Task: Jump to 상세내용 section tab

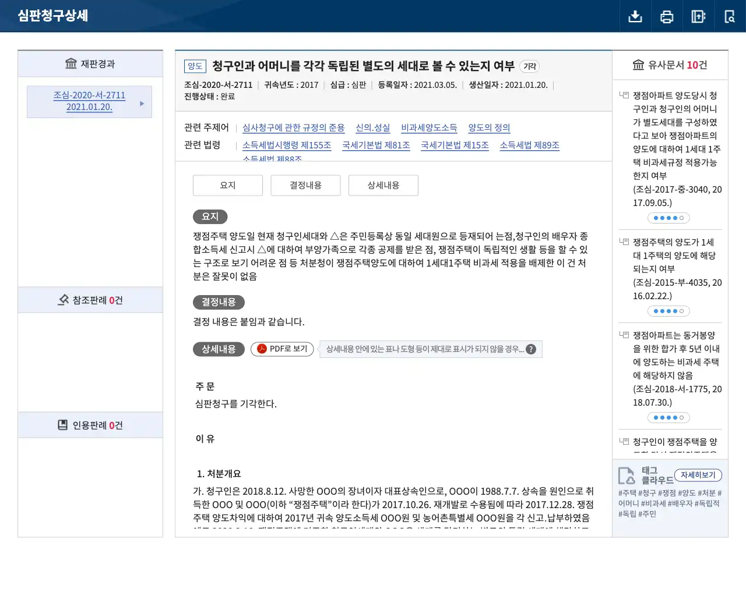Action: click(383, 185)
